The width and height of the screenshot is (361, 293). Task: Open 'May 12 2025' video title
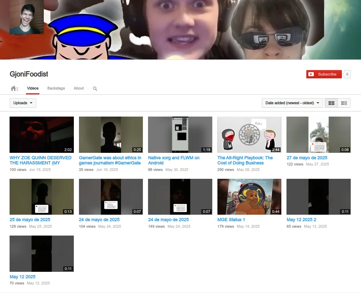click(x=23, y=277)
